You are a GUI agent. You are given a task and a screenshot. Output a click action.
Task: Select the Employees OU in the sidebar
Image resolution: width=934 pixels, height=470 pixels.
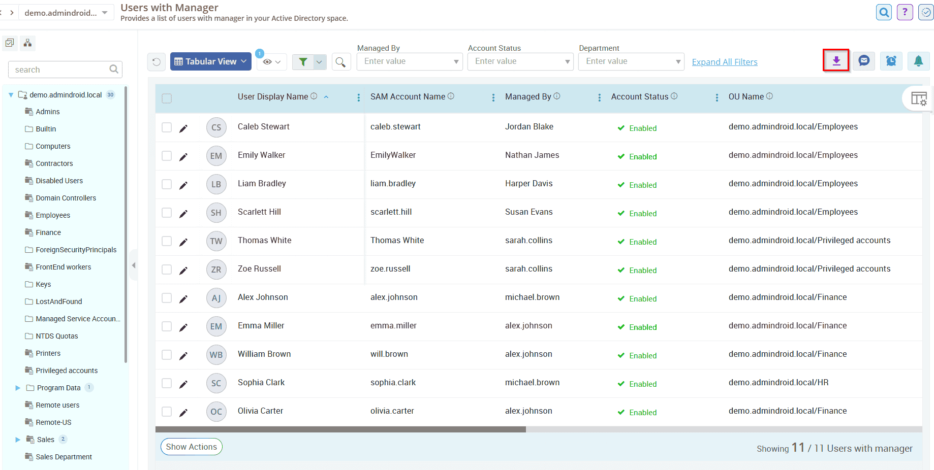point(52,215)
